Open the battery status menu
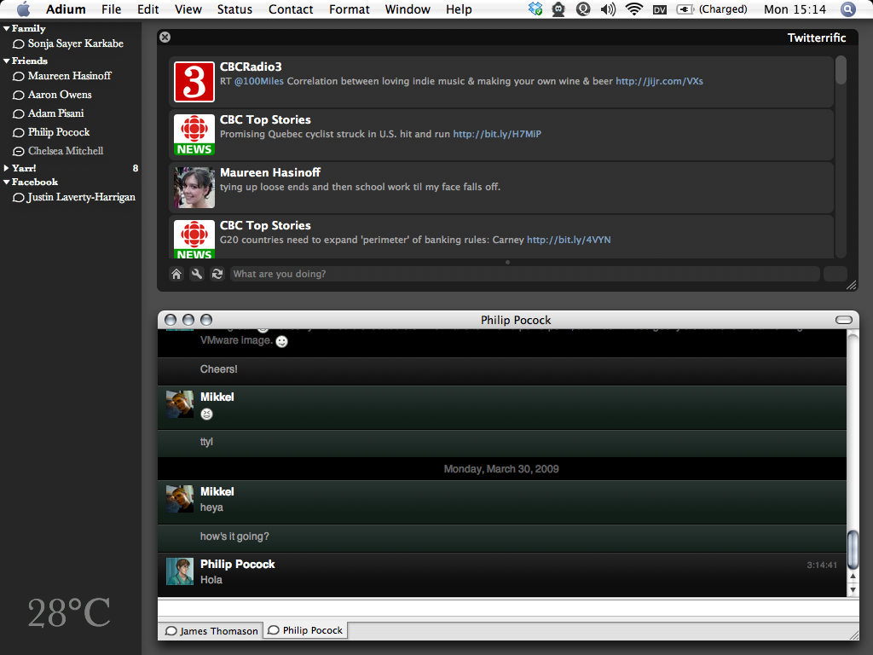 (x=712, y=9)
